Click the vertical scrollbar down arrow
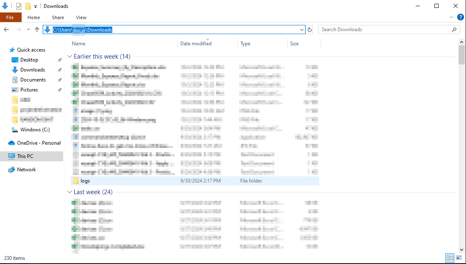The width and height of the screenshot is (466, 264). coord(461,249)
